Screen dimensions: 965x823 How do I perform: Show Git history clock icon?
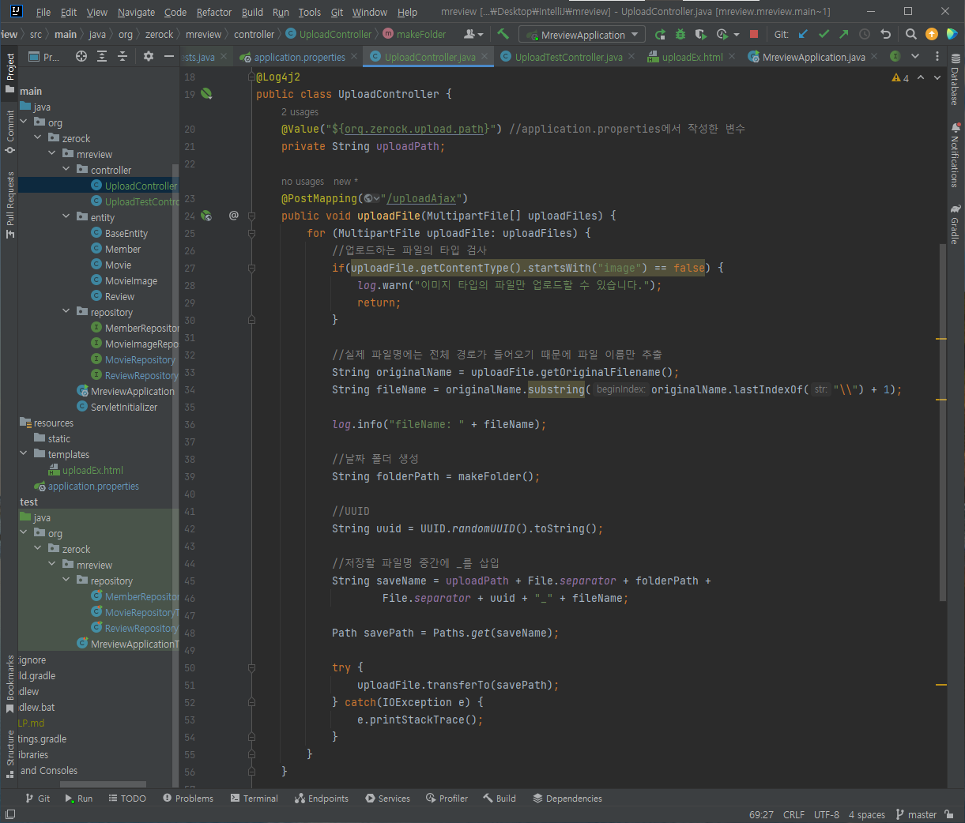pyautogui.click(x=865, y=34)
